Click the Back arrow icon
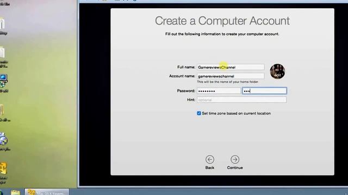The height and width of the screenshot is (195, 348). (210, 159)
